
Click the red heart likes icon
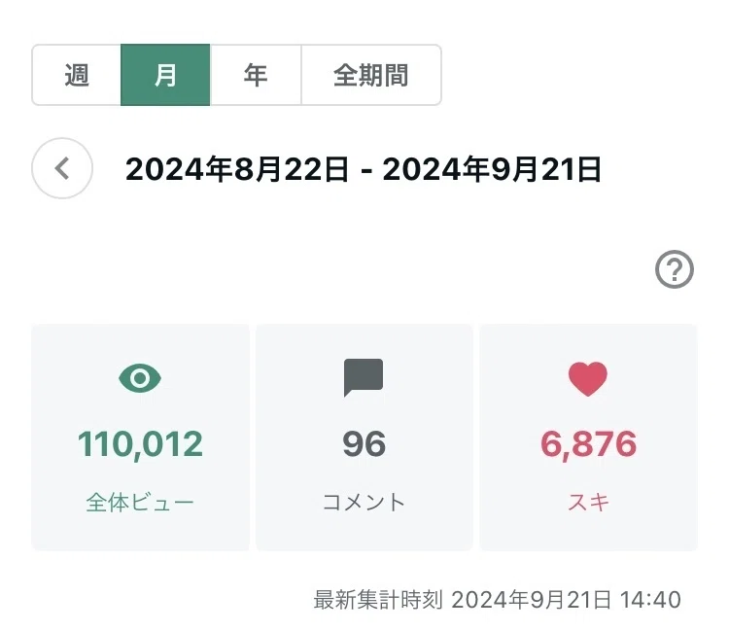tap(588, 379)
